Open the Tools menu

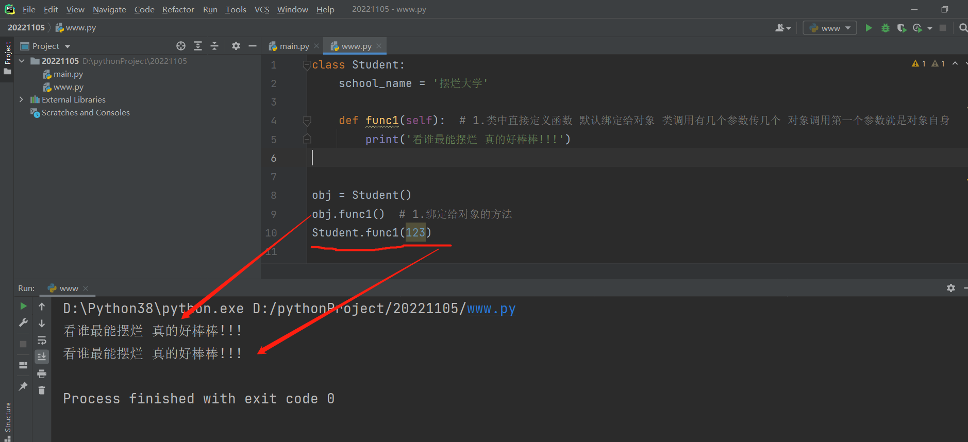tap(236, 9)
